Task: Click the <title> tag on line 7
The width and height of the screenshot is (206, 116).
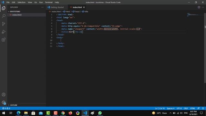Action: pos(65,32)
